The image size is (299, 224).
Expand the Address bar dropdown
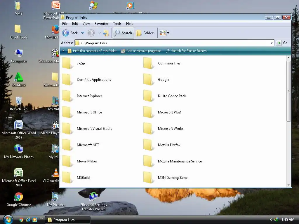[x=272, y=43]
